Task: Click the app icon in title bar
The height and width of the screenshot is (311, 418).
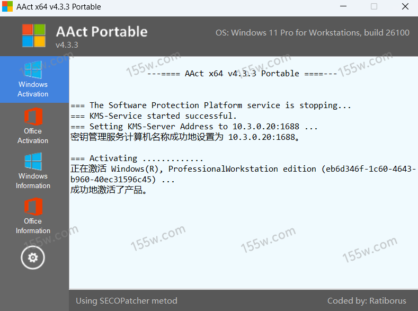Action: pyautogui.click(x=7, y=7)
